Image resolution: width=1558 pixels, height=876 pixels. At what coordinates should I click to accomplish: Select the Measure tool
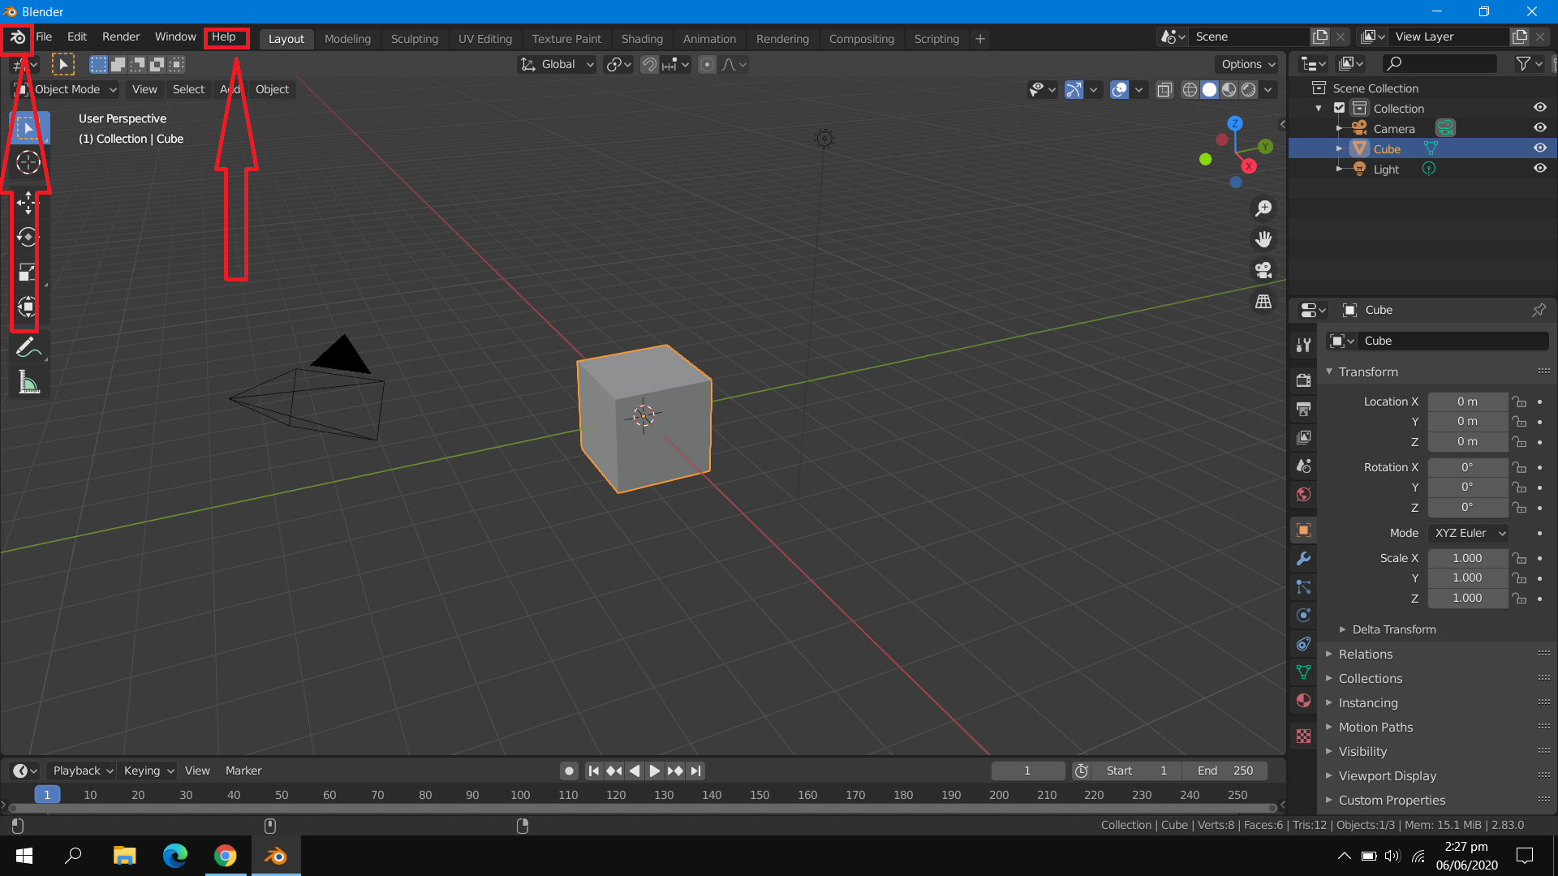pyautogui.click(x=28, y=382)
